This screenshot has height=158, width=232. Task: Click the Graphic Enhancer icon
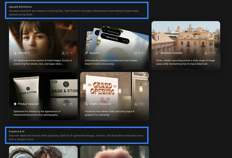[x=86, y=104]
